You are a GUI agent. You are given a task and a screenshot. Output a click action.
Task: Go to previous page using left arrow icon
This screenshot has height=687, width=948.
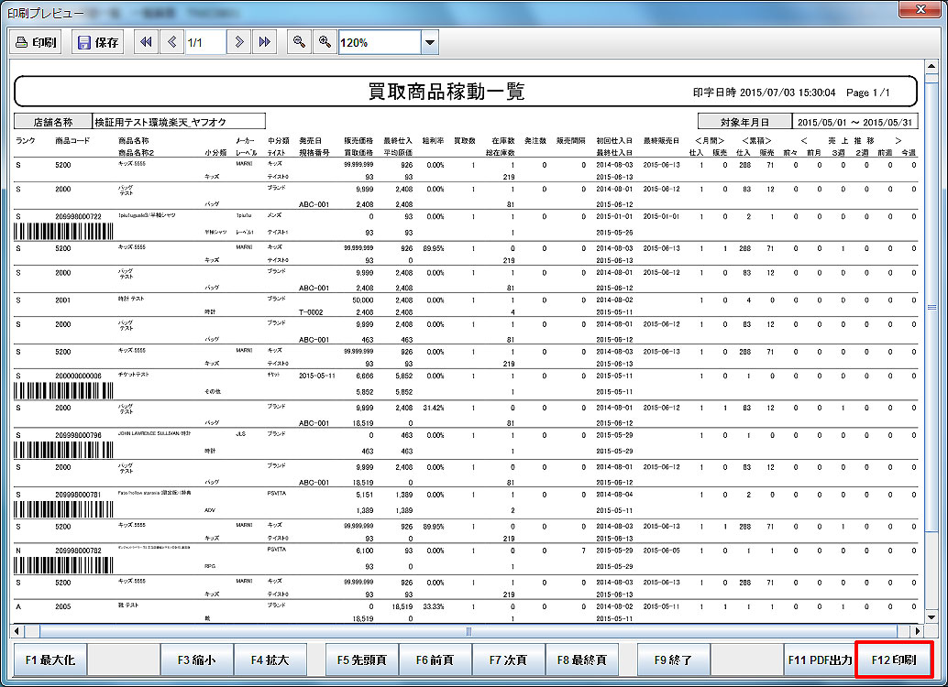coord(171,42)
